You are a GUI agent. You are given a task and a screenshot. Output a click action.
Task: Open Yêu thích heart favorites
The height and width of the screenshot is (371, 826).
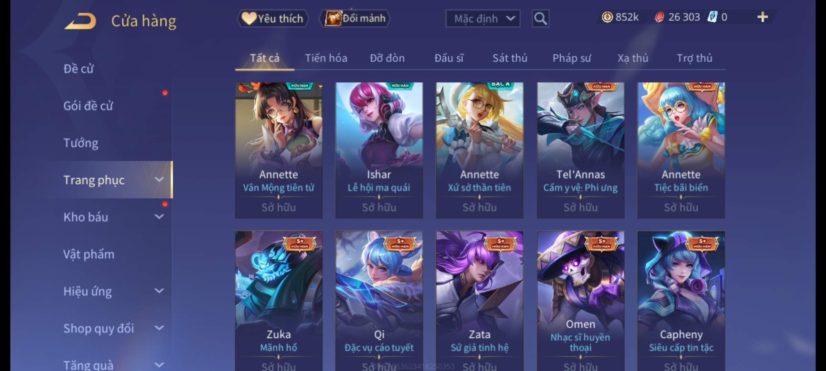273,18
